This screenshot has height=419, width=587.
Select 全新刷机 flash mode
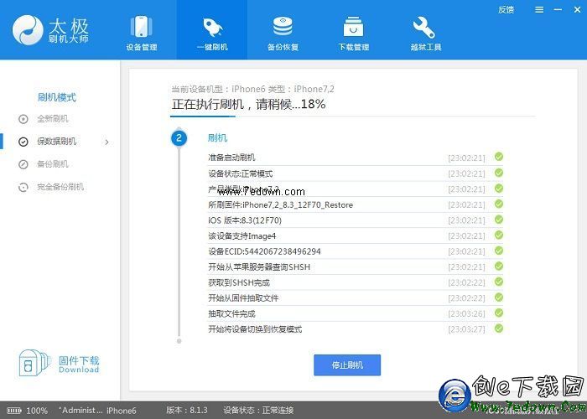click(x=52, y=119)
